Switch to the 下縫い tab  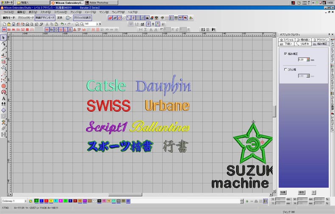pos(286,44)
